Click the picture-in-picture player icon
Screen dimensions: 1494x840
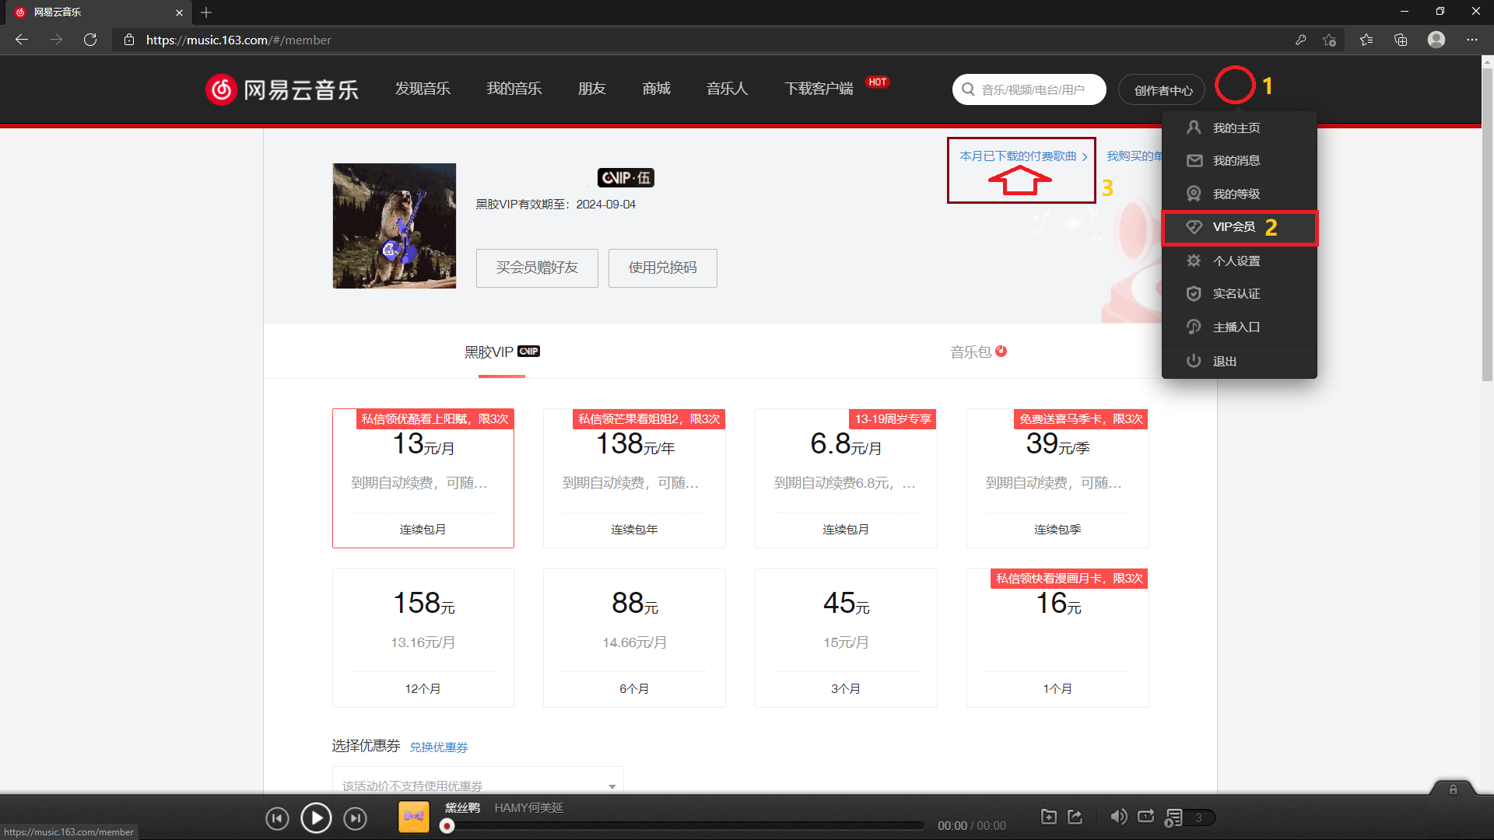[x=1049, y=817]
